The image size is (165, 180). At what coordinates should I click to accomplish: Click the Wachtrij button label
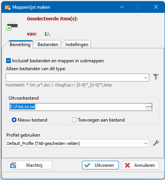pyautogui.click(x=34, y=165)
